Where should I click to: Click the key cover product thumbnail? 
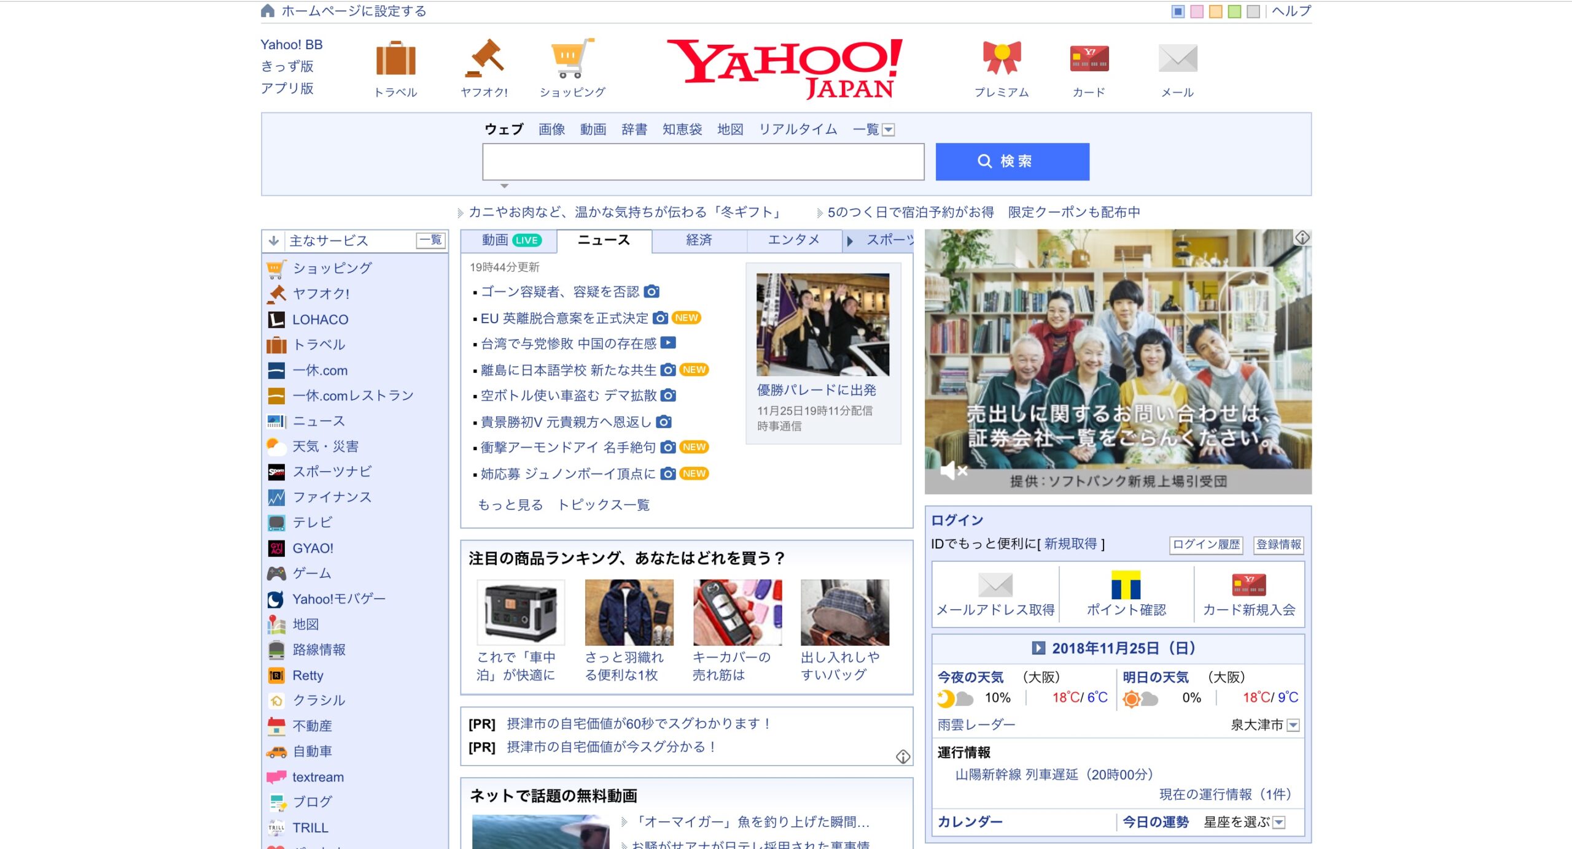737,612
